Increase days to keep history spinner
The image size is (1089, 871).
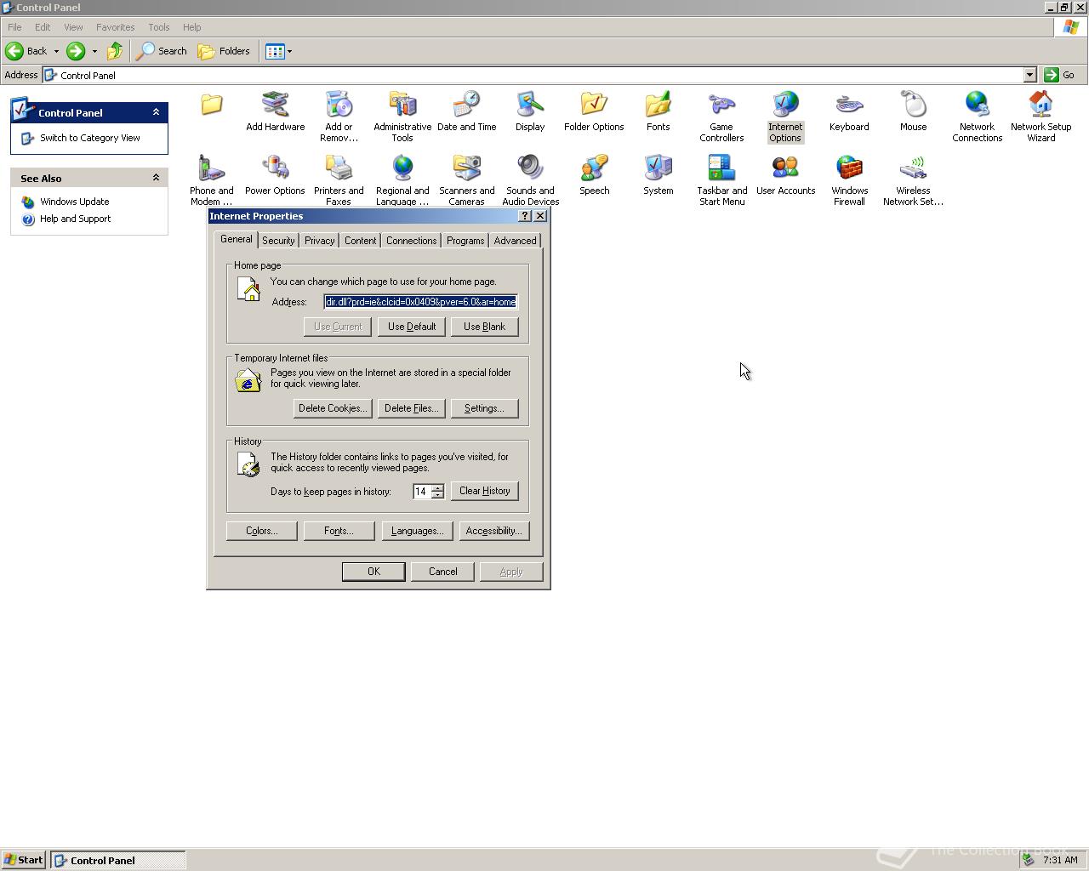[437, 488]
